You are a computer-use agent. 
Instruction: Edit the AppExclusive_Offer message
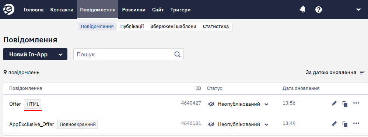[334, 124]
